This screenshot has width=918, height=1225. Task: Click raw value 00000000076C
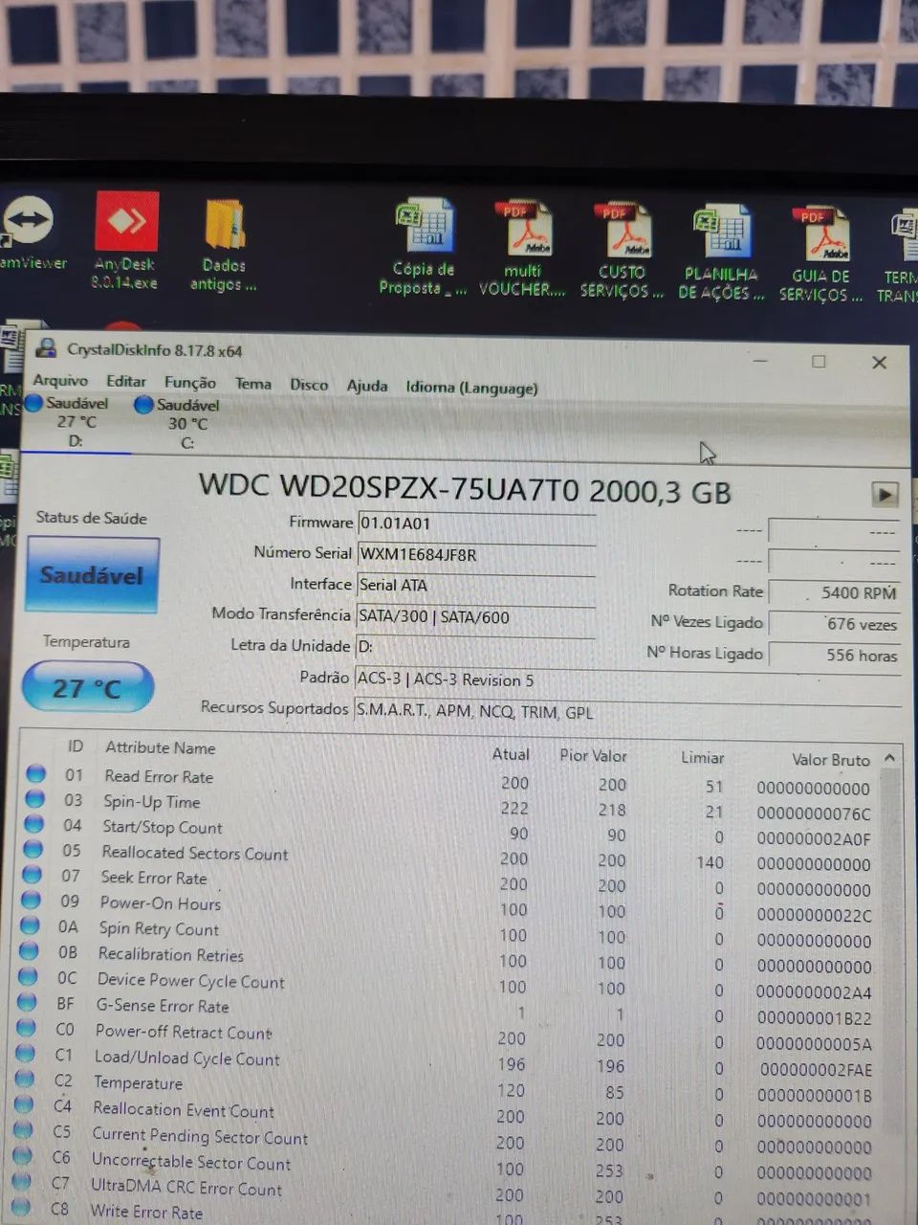pos(814,813)
